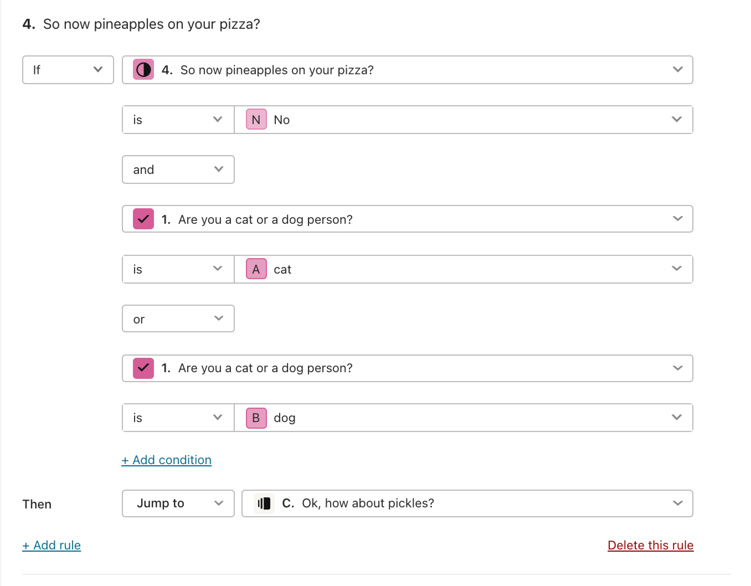Select the pink checkmark icon for question 1

click(143, 219)
